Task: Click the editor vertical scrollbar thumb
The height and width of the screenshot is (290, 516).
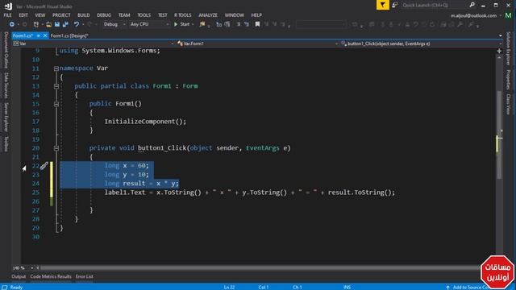Action: point(499,135)
